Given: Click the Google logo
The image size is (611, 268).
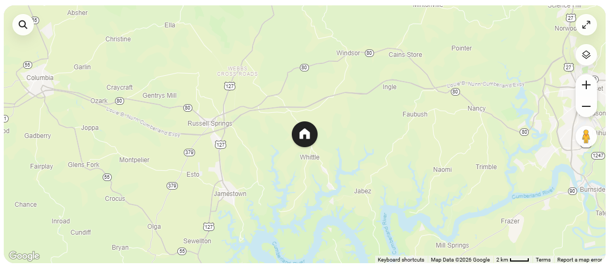Looking at the screenshot, I should pos(24,256).
